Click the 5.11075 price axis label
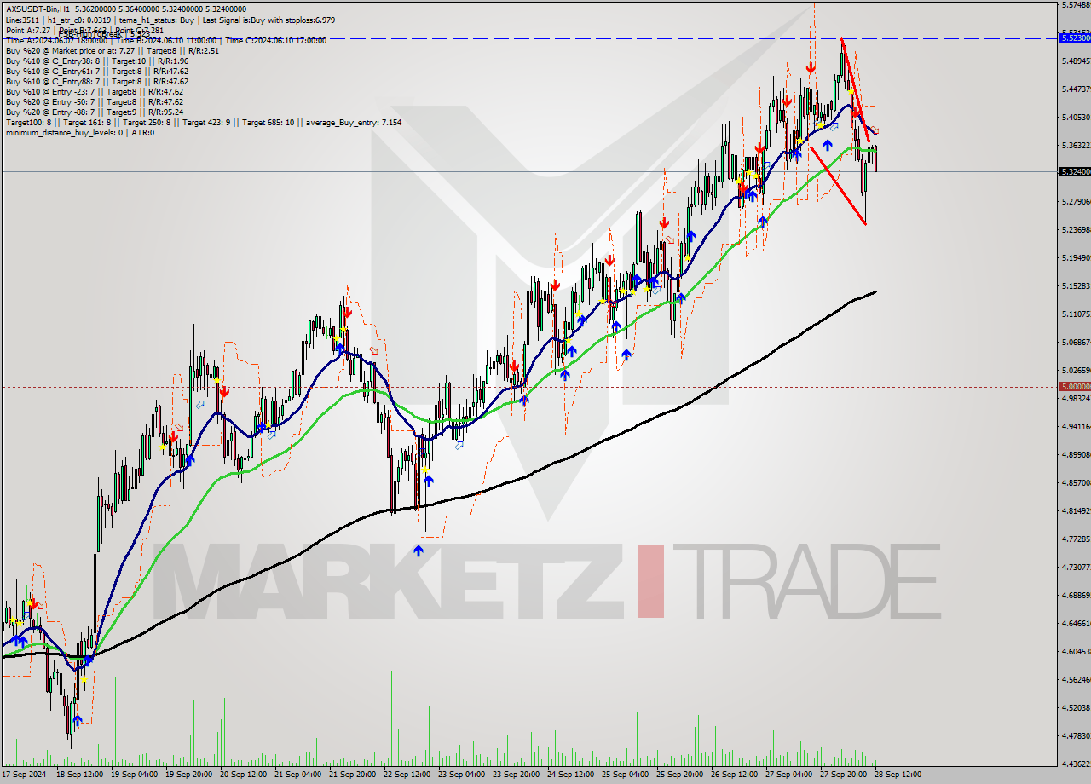The width and height of the screenshot is (1091, 784). (x=1076, y=314)
